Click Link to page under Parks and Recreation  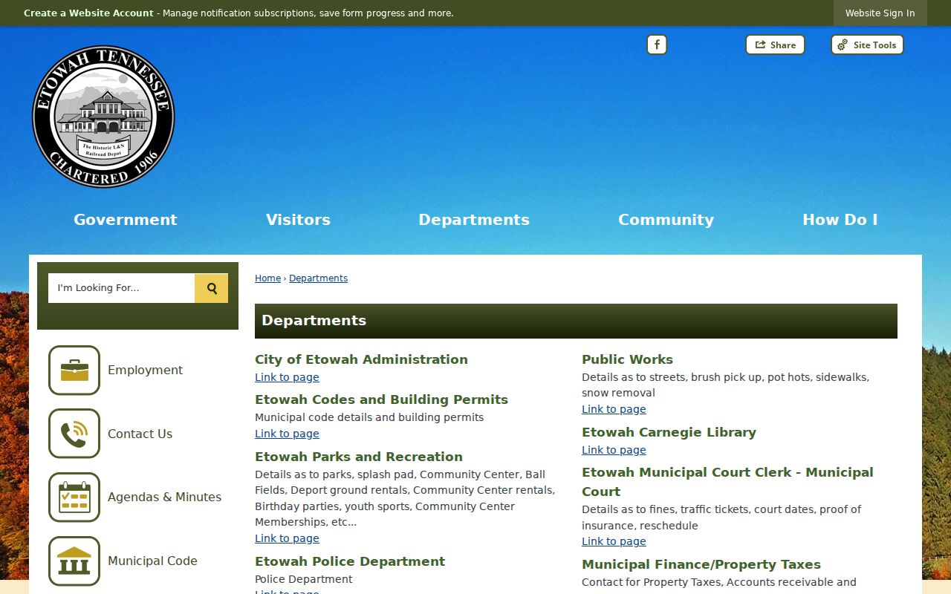(x=287, y=538)
